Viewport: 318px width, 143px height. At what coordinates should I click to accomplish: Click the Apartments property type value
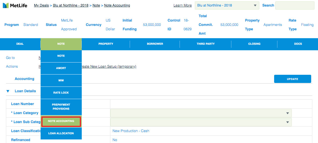pyautogui.click(x=272, y=25)
